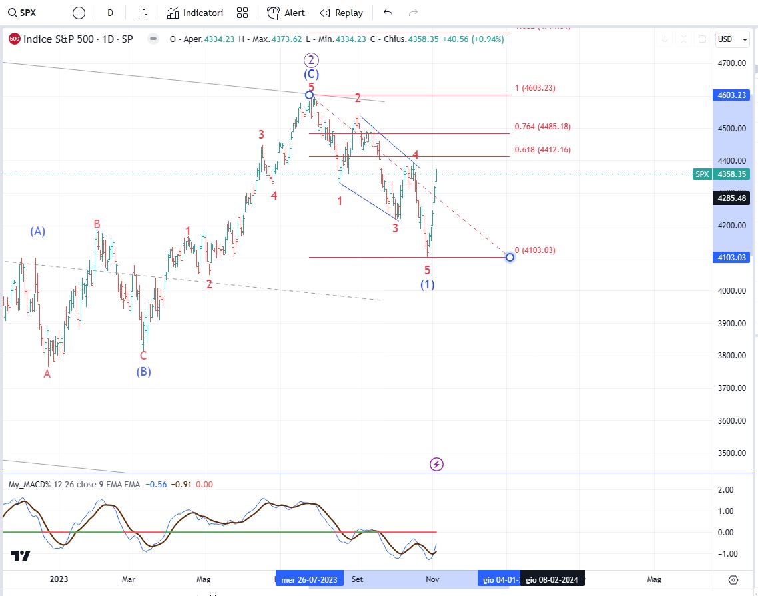Click the Max. value 4373.62

point(286,39)
